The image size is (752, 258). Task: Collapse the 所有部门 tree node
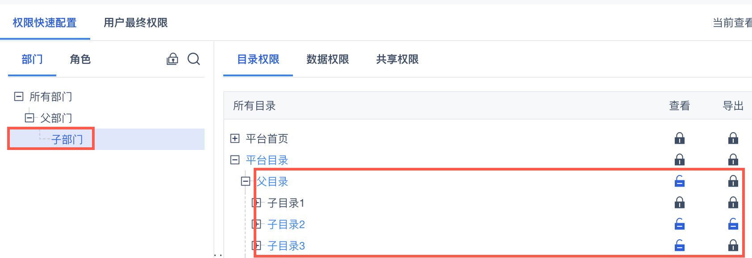(x=19, y=96)
